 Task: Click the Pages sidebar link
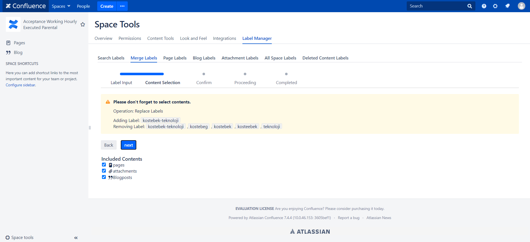click(19, 43)
